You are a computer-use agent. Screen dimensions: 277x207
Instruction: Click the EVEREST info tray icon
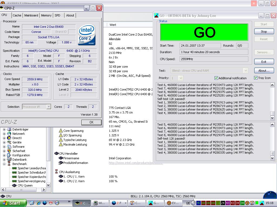tap(247, 203)
